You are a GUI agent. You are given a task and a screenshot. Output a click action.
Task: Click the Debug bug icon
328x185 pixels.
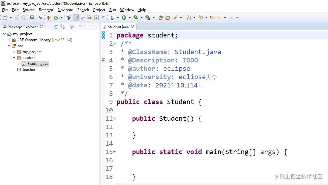(x=112, y=18)
